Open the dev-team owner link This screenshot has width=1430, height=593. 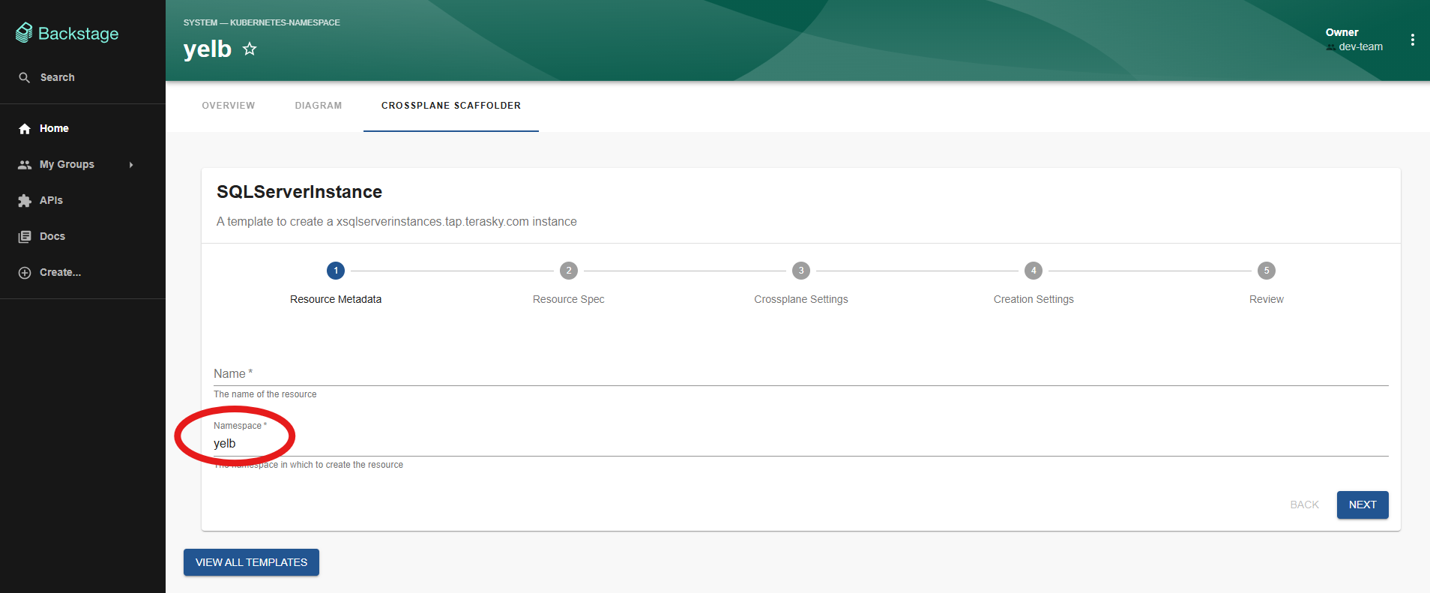(1360, 46)
